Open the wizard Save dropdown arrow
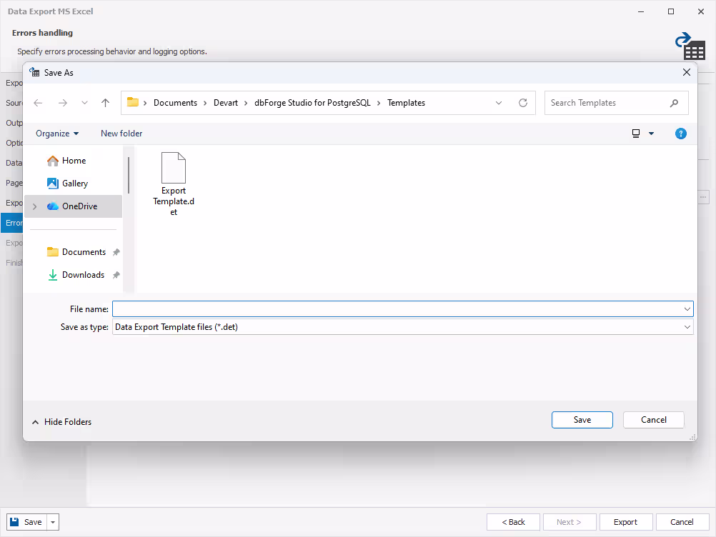 click(53, 522)
